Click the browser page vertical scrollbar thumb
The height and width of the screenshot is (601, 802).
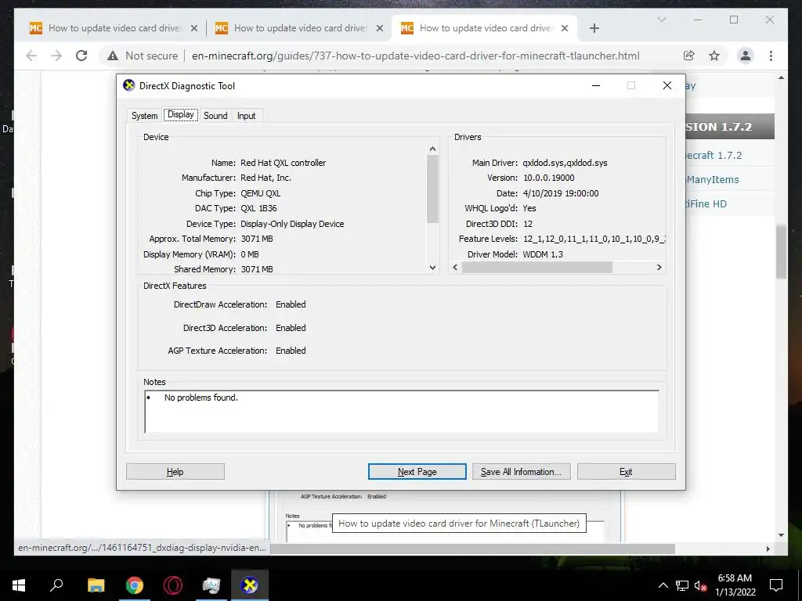click(x=781, y=251)
